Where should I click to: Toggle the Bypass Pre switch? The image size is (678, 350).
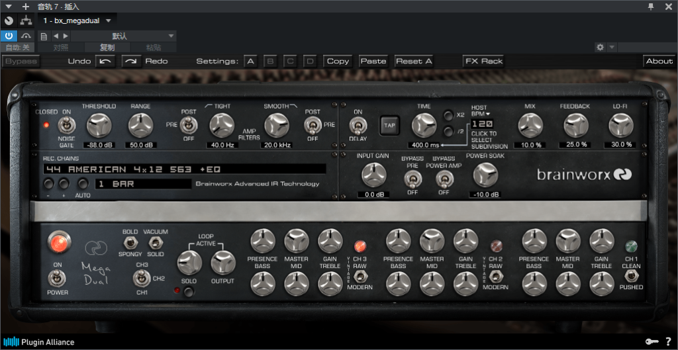(x=412, y=179)
